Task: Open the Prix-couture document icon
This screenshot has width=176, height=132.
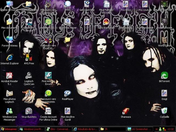Action: pos(145,4)
